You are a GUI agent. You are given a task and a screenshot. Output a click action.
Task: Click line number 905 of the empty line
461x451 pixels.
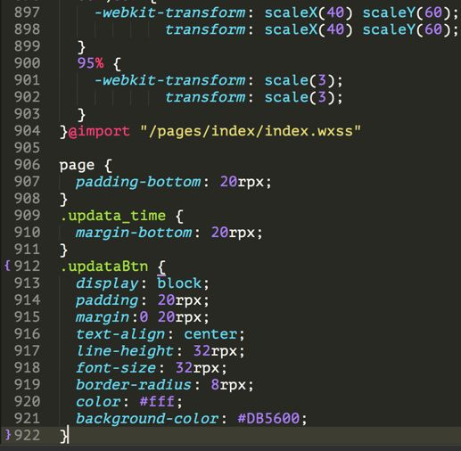(x=27, y=148)
